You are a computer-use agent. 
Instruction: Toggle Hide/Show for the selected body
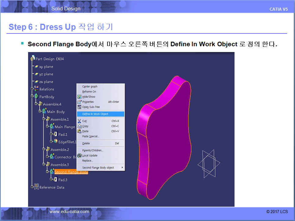[89, 97]
